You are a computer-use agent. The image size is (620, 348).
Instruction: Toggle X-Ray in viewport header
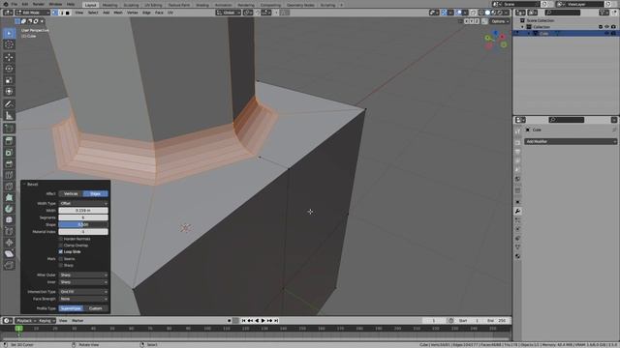point(474,13)
